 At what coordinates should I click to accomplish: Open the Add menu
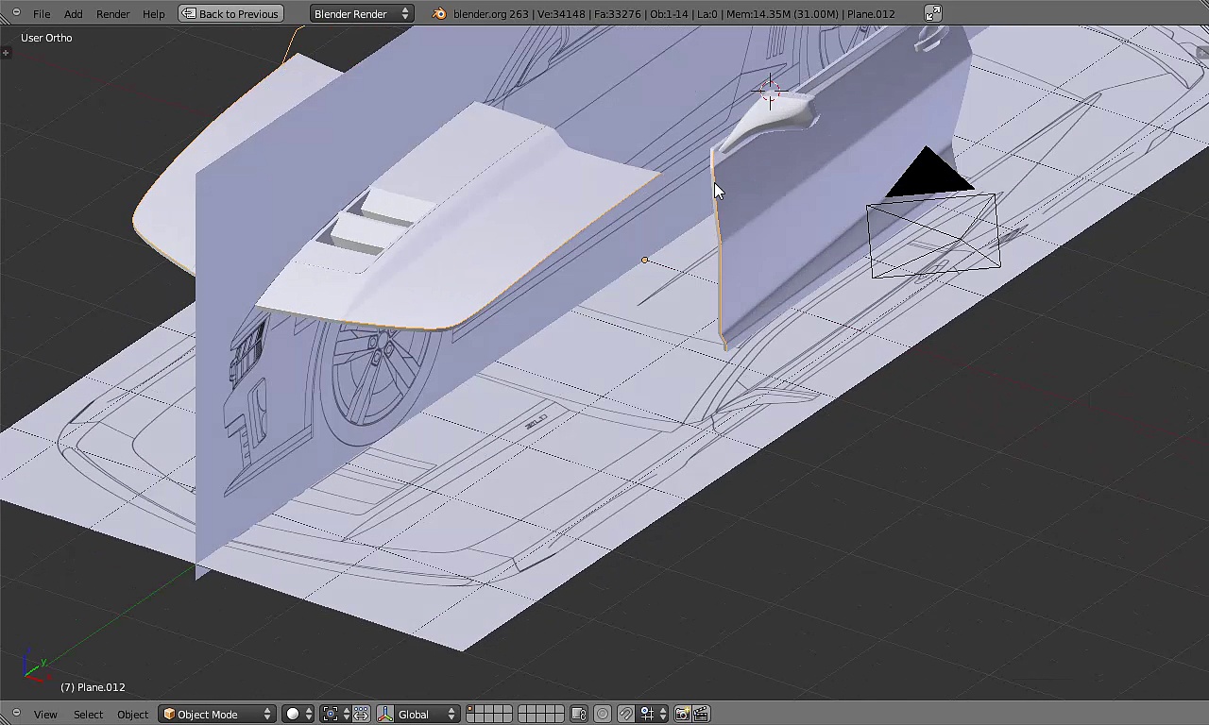point(73,14)
